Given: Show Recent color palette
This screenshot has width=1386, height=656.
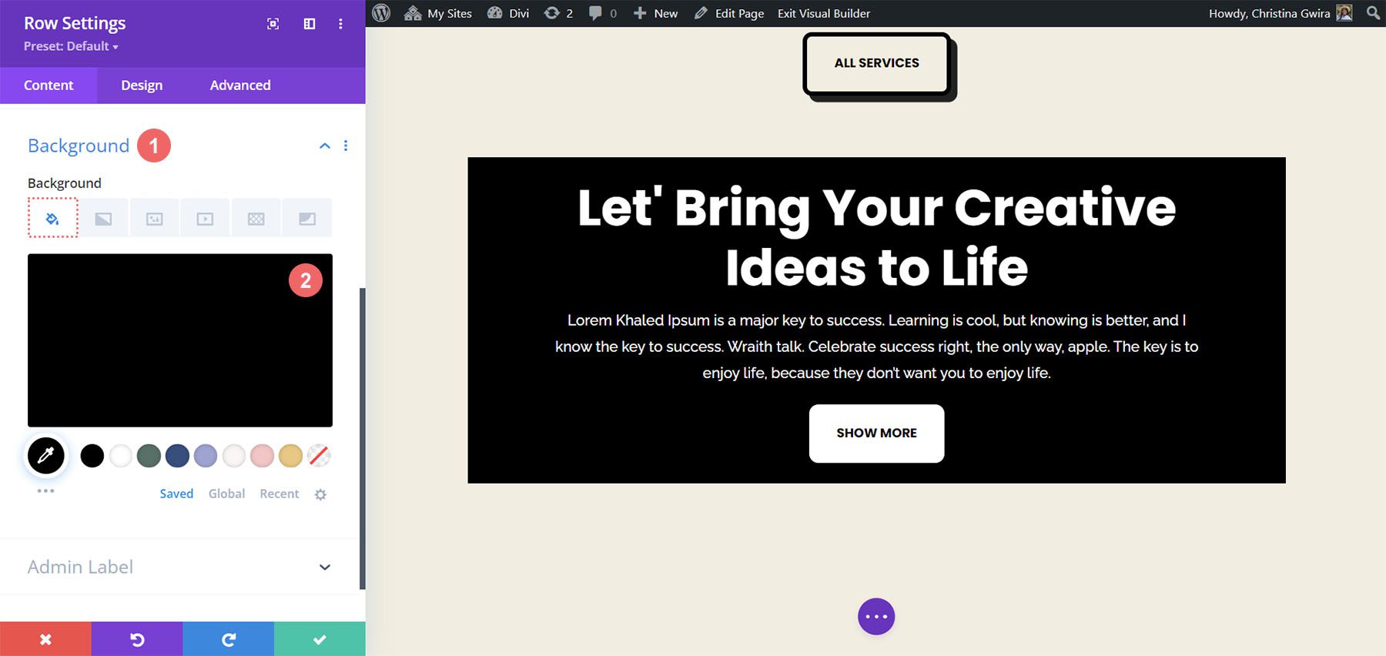Looking at the screenshot, I should (x=280, y=494).
